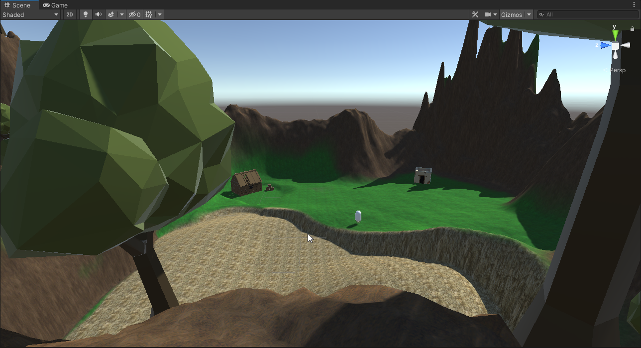The height and width of the screenshot is (348, 641).
Task: Open the grid settings dropdown arrow
Action: (x=159, y=14)
